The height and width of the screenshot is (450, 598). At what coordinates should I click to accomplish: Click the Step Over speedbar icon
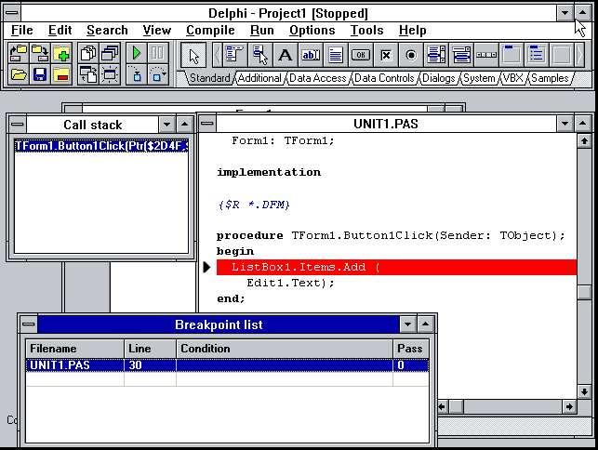click(x=158, y=74)
